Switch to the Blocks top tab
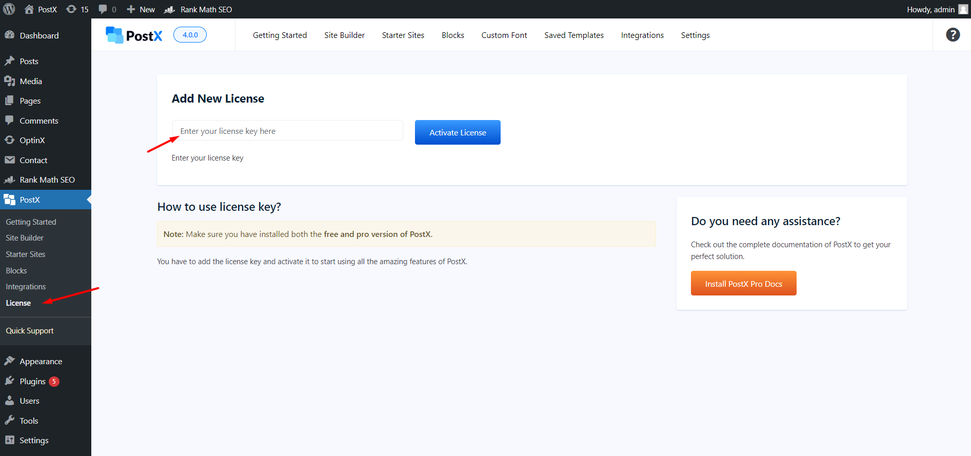The image size is (971, 456). tap(453, 35)
